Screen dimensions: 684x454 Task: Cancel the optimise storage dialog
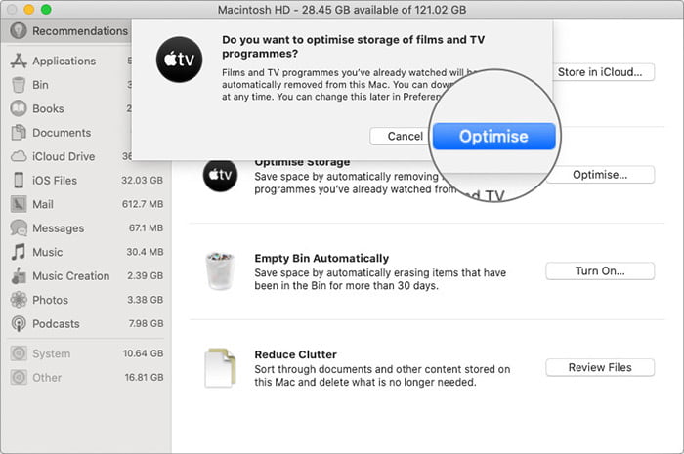tap(405, 137)
